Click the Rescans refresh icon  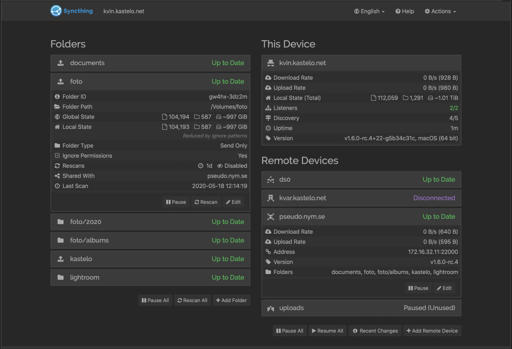57,166
